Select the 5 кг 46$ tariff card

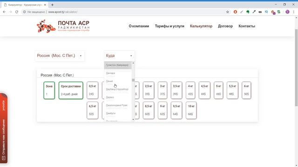coord(218,90)
